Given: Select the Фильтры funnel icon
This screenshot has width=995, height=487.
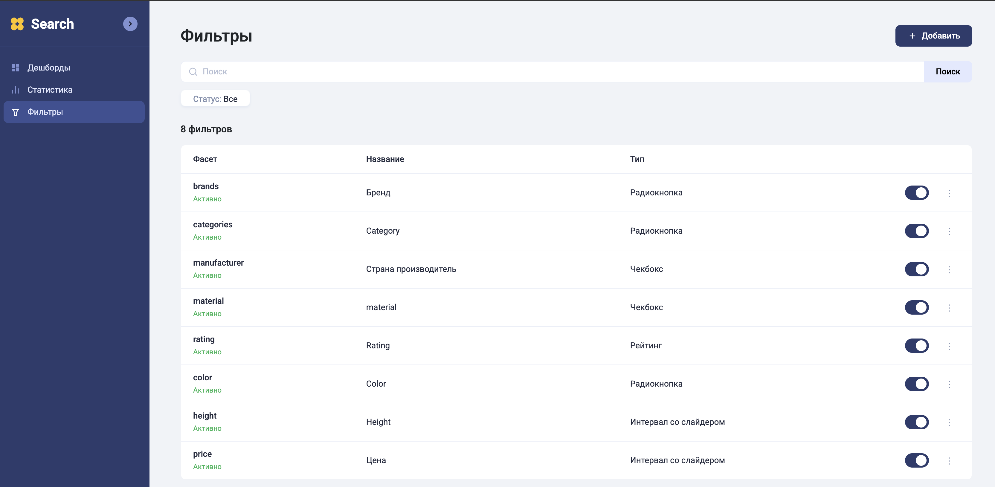Looking at the screenshot, I should pyautogui.click(x=16, y=112).
